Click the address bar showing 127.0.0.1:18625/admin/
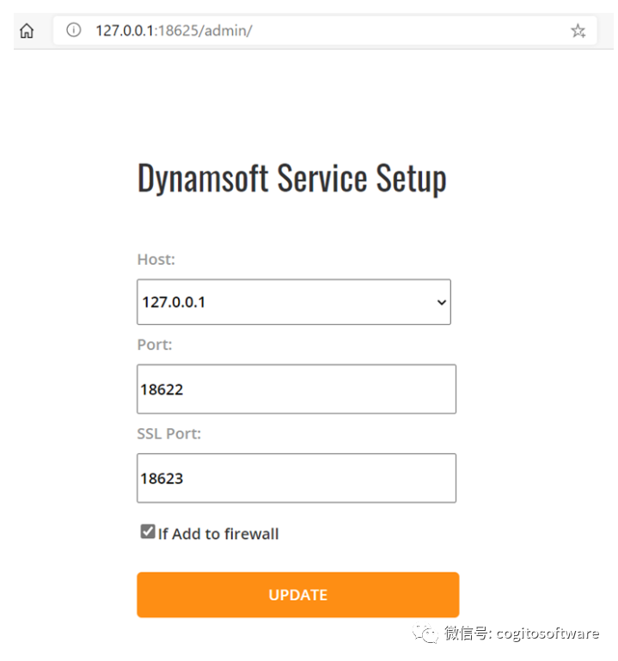Image resolution: width=618 pixels, height=661 pixels. (325, 31)
